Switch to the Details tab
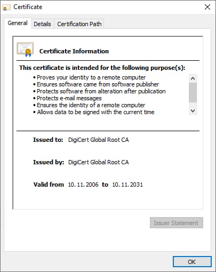216x272 pixels. (x=42, y=24)
